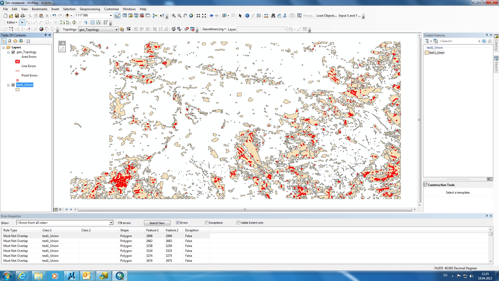Viewport: 499px width, 281px height.
Task: Click the test1_Union layer color swatch
Action: pos(18,90)
